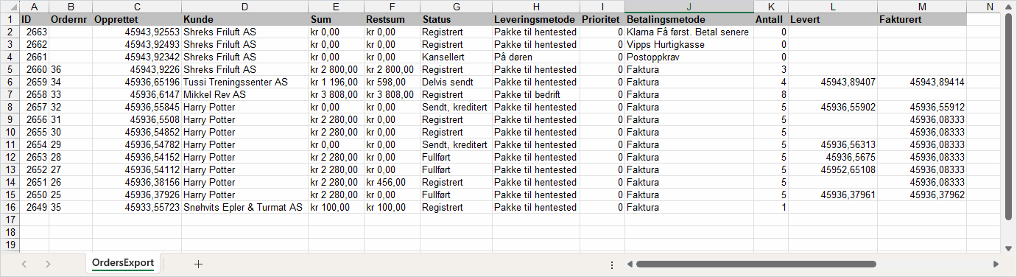
Task: Select Antall cell '8'
Action: [x=771, y=94]
